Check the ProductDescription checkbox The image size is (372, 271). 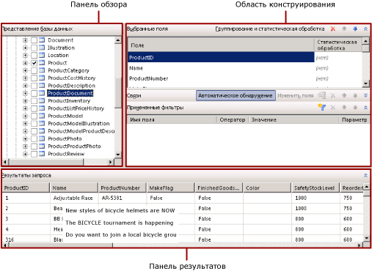click(34, 86)
